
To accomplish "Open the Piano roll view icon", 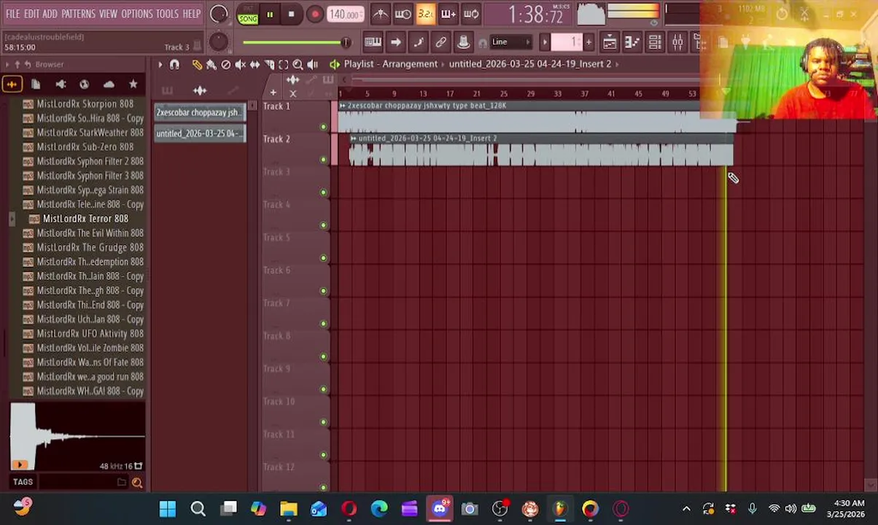I will [x=632, y=42].
